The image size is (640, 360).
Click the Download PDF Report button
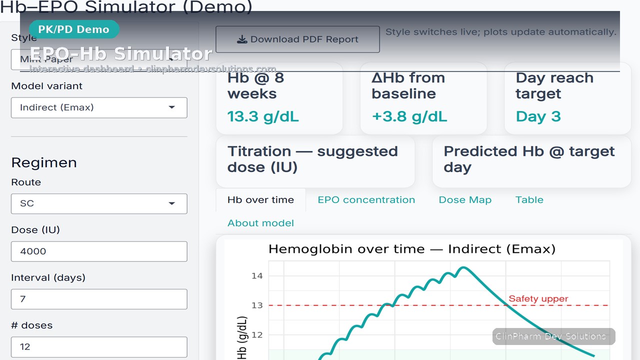point(297,39)
